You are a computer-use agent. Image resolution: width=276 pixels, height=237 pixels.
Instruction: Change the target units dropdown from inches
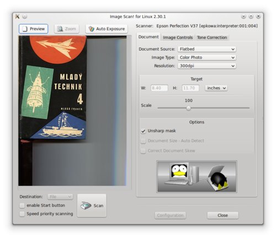(x=216, y=88)
